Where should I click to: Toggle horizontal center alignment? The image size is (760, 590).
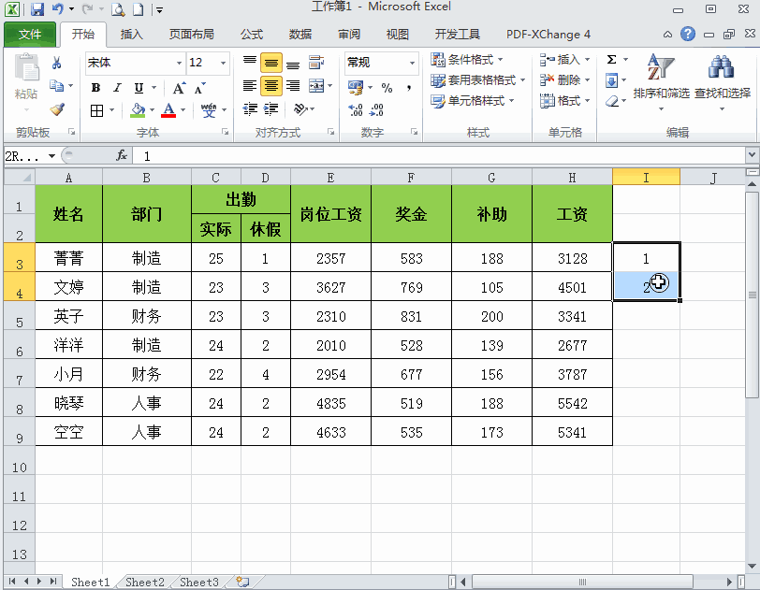click(271, 86)
